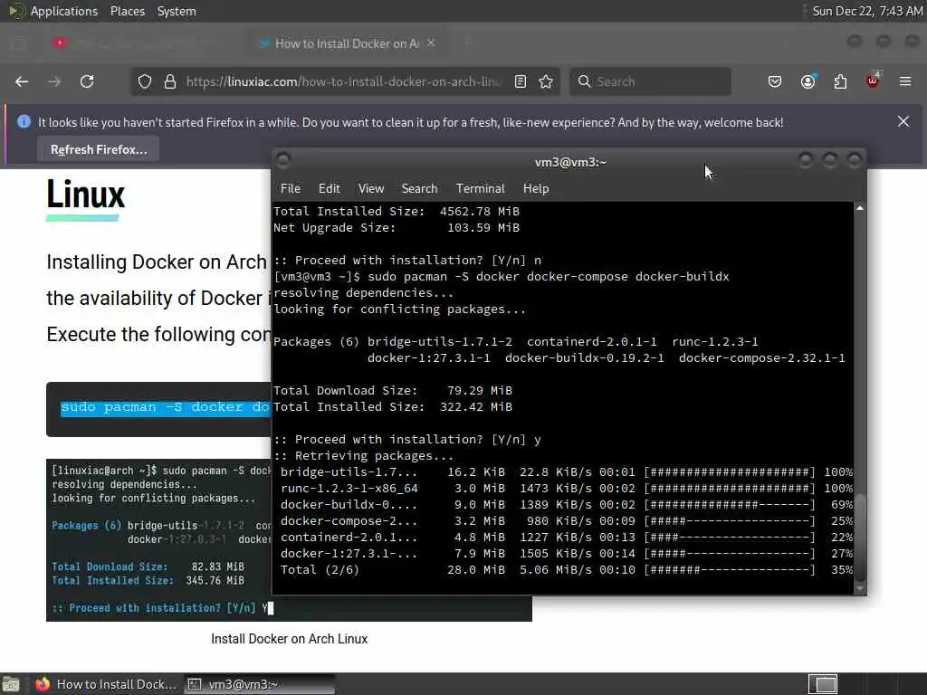Open the tracking protection shield icon
The height and width of the screenshot is (695, 927).
(x=145, y=81)
